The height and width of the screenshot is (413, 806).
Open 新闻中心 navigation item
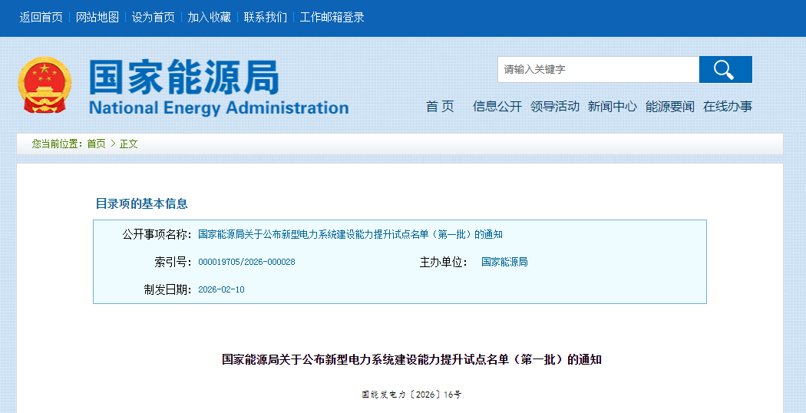612,107
